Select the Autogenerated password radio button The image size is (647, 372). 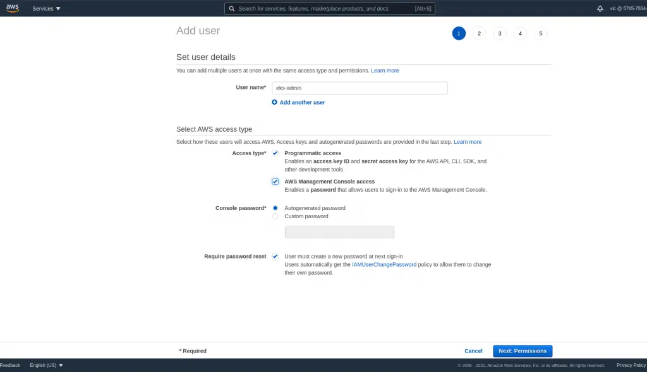(275, 208)
